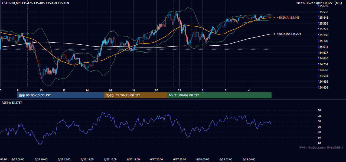Click price level 135.186 on the axis
This screenshot has height=162, width=346.
click(x=323, y=35)
